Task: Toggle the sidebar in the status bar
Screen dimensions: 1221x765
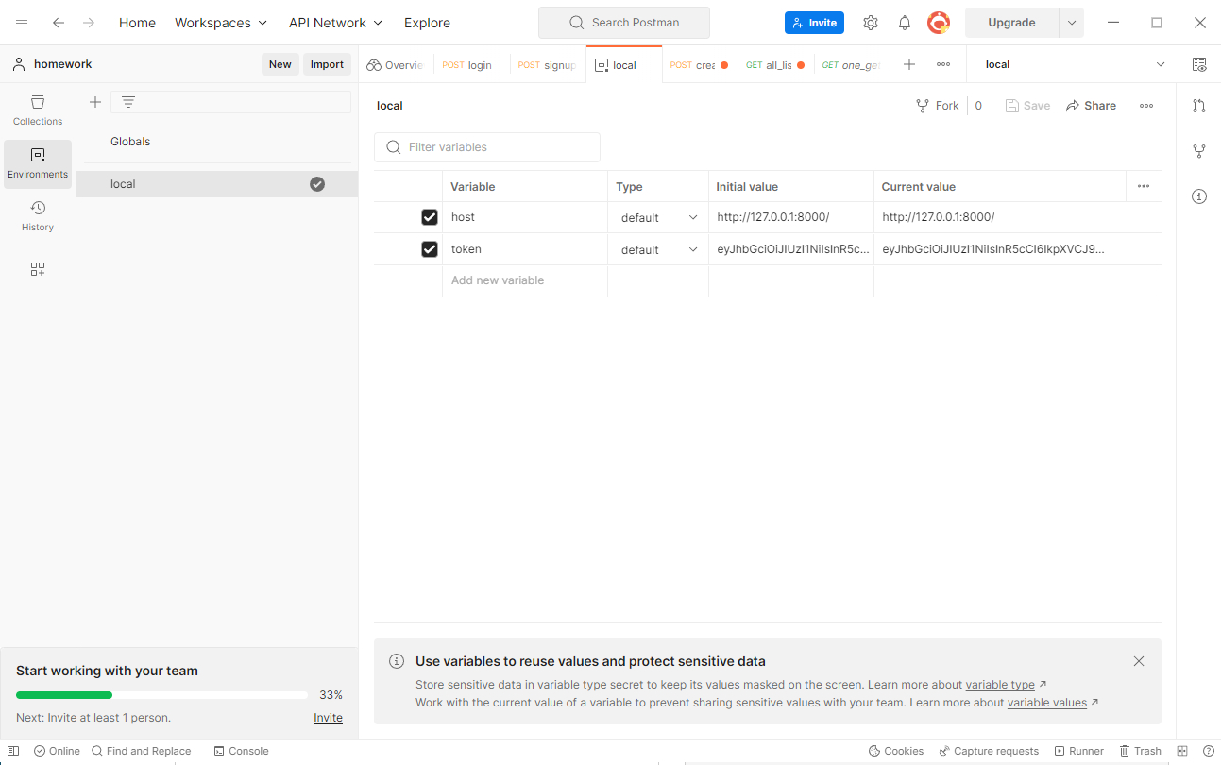Action: pyautogui.click(x=13, y=751)
